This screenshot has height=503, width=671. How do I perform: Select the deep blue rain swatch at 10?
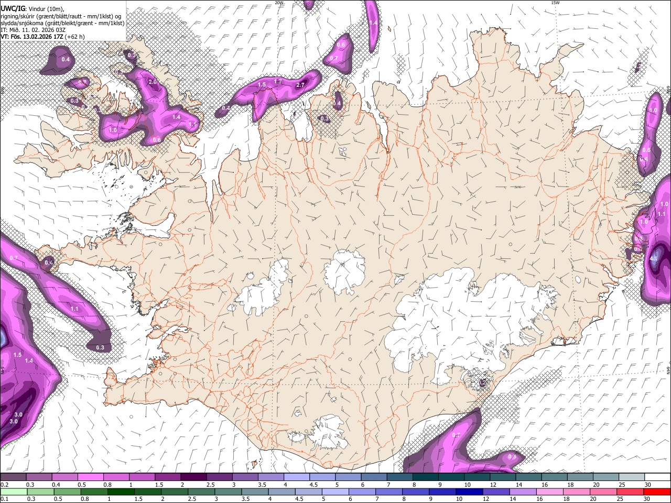[469, 491]
